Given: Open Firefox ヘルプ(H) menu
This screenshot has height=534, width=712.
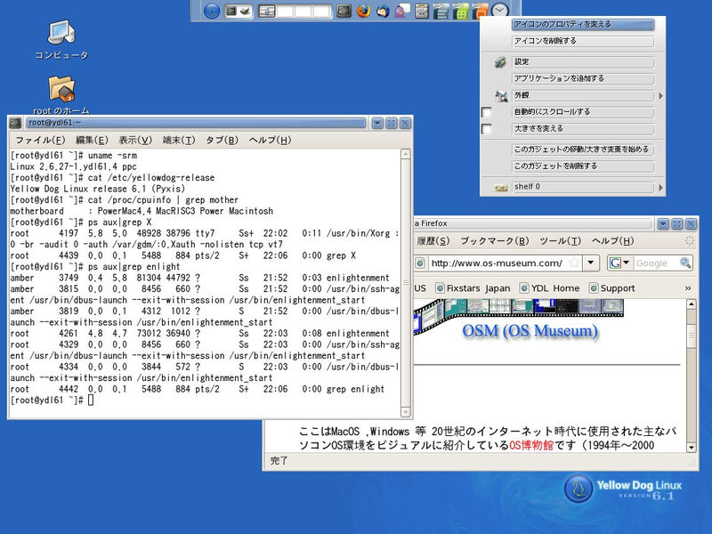Looking at the screenshot, I should [x=613, y=241].
